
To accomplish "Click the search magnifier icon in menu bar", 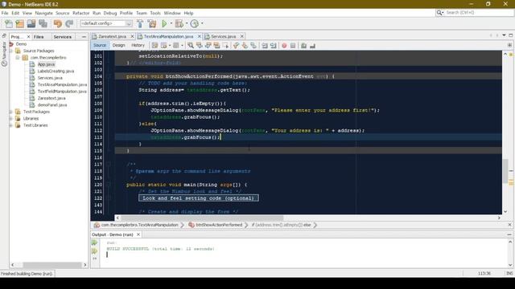I will 439,13.
